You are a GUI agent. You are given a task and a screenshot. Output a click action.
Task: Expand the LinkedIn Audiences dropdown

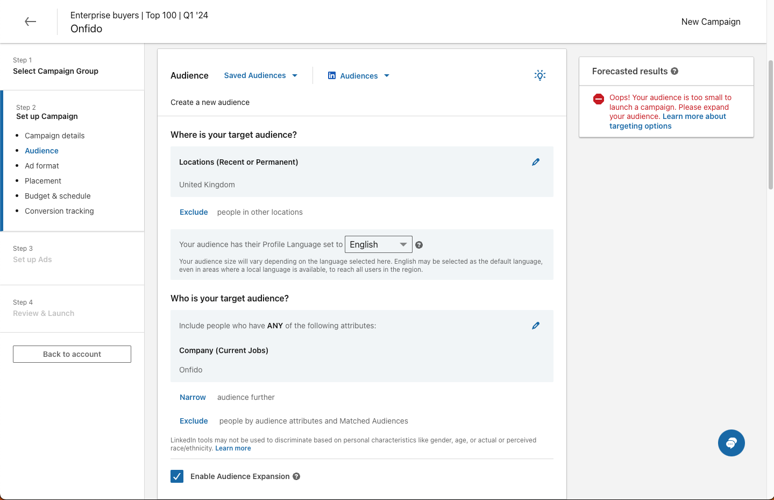tap(359, 76)
